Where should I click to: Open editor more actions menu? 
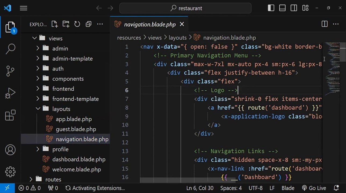[336, 24]
